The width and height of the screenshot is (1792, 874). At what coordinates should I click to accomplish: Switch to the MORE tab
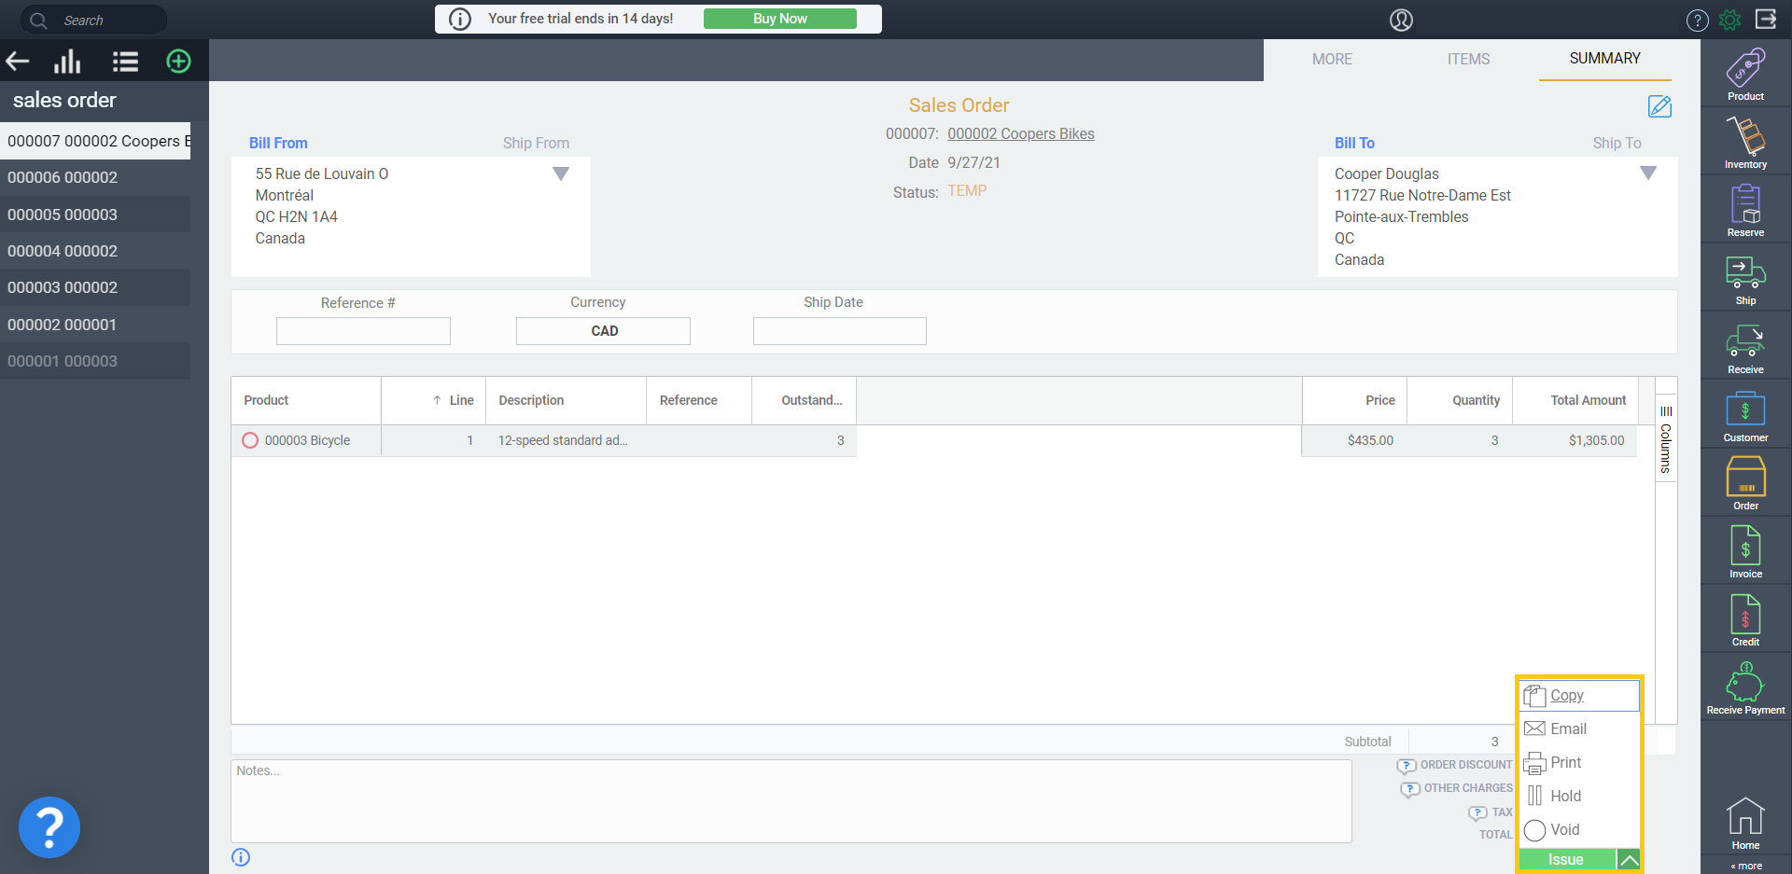[x=1332, y=59]
